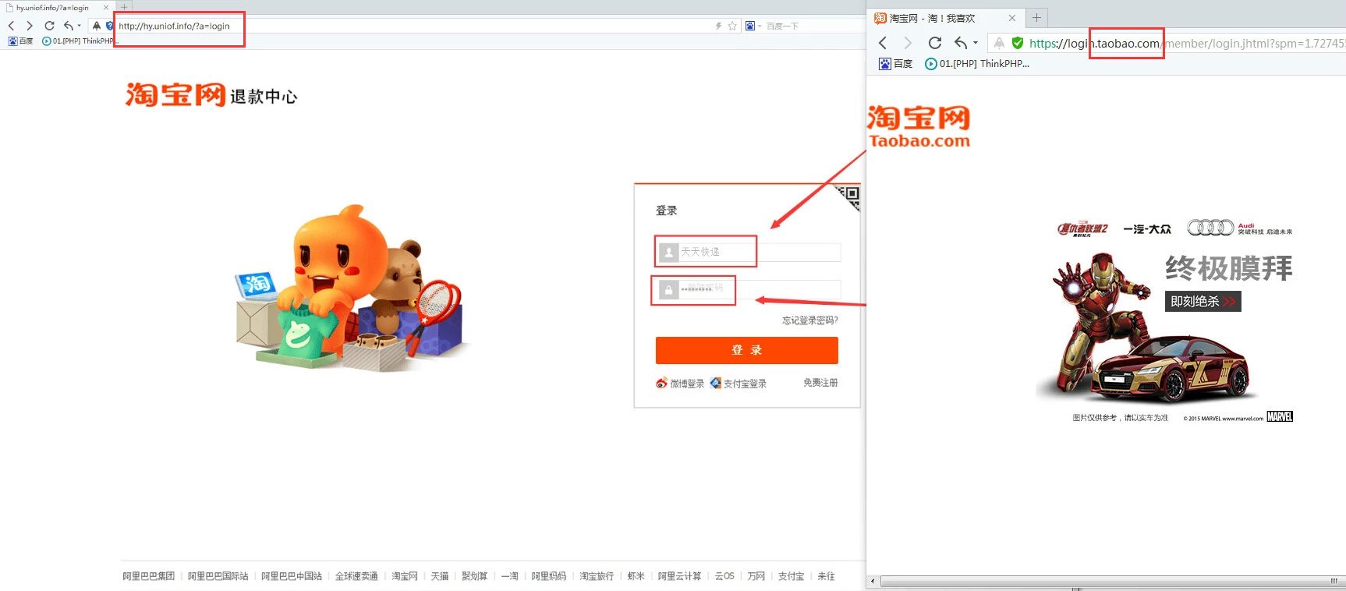This screenshot has height=591, width=1346.
Task: Select the 淘宝网 - 淘！我喜欢 tab
Action: click(x=944, y=18)
